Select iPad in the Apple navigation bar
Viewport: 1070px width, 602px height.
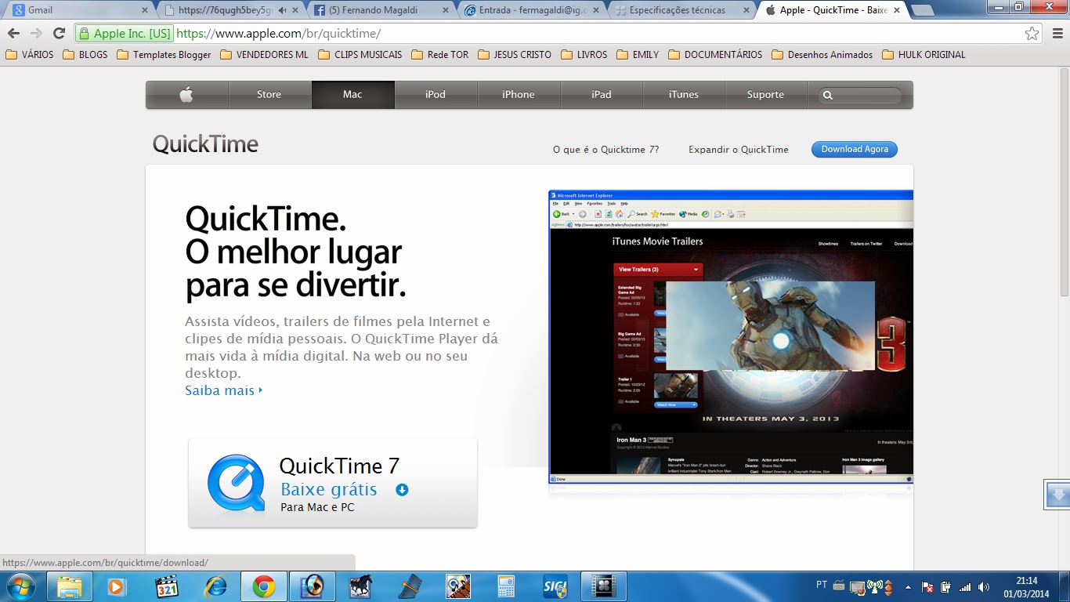[602, 95]
